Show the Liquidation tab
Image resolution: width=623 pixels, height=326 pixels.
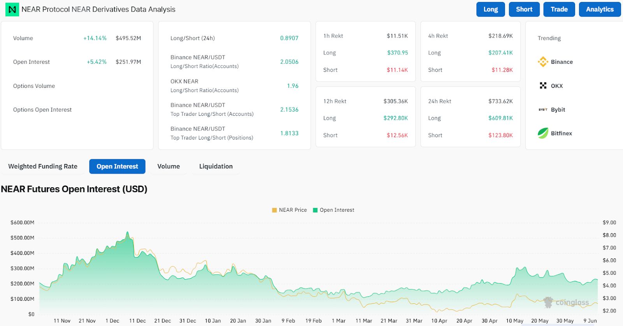click(216, 166)
